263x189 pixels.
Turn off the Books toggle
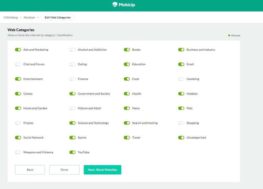point(127,50)
